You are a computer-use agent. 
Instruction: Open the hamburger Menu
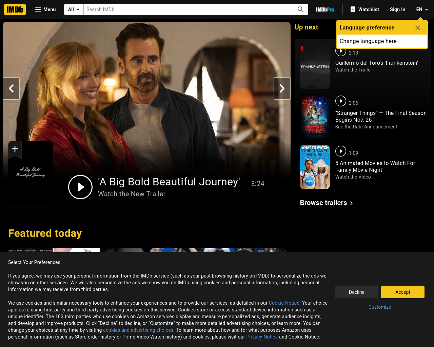[x=45, y=9]
